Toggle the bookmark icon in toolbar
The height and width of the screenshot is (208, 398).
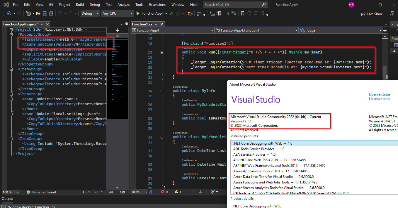pos(242,13)
